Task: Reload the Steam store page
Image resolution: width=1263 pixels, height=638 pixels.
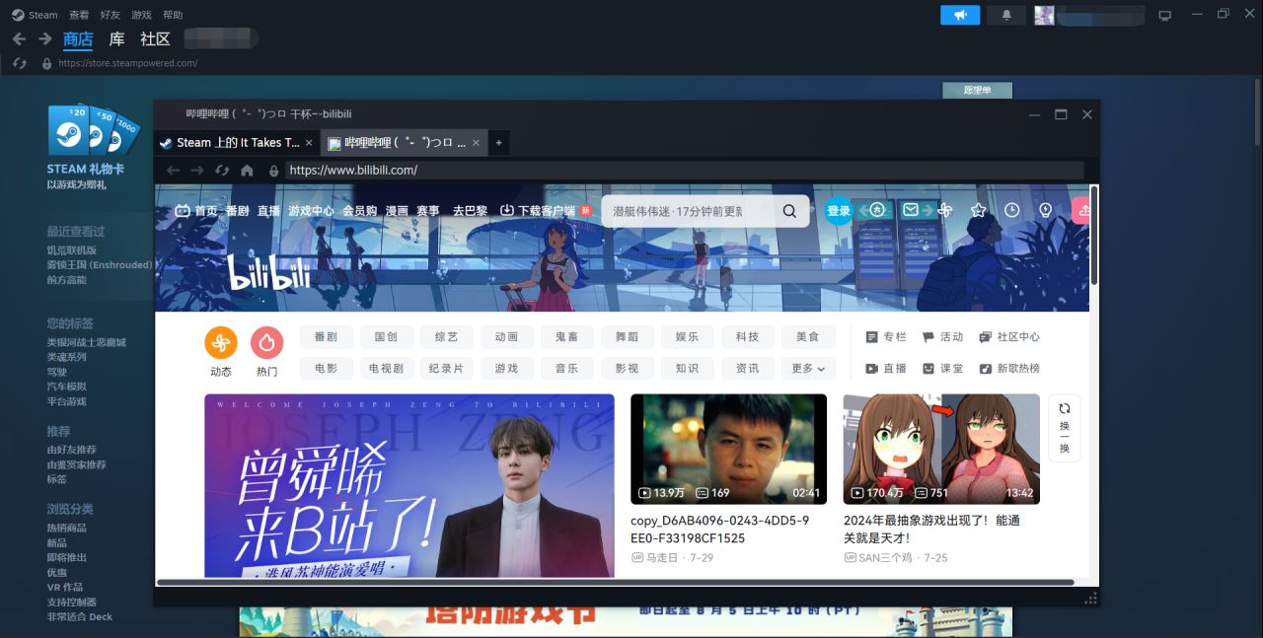Action: 19,63
